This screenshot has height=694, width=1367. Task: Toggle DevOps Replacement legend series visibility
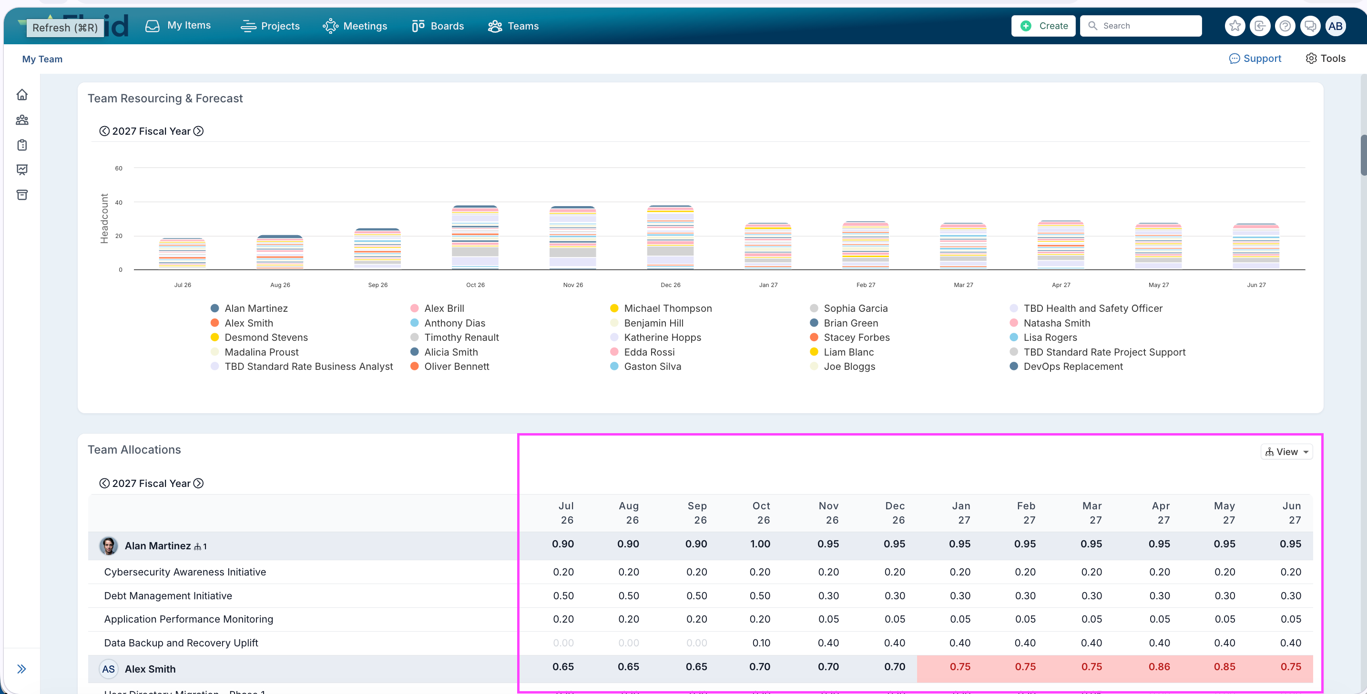[1066, 367]
